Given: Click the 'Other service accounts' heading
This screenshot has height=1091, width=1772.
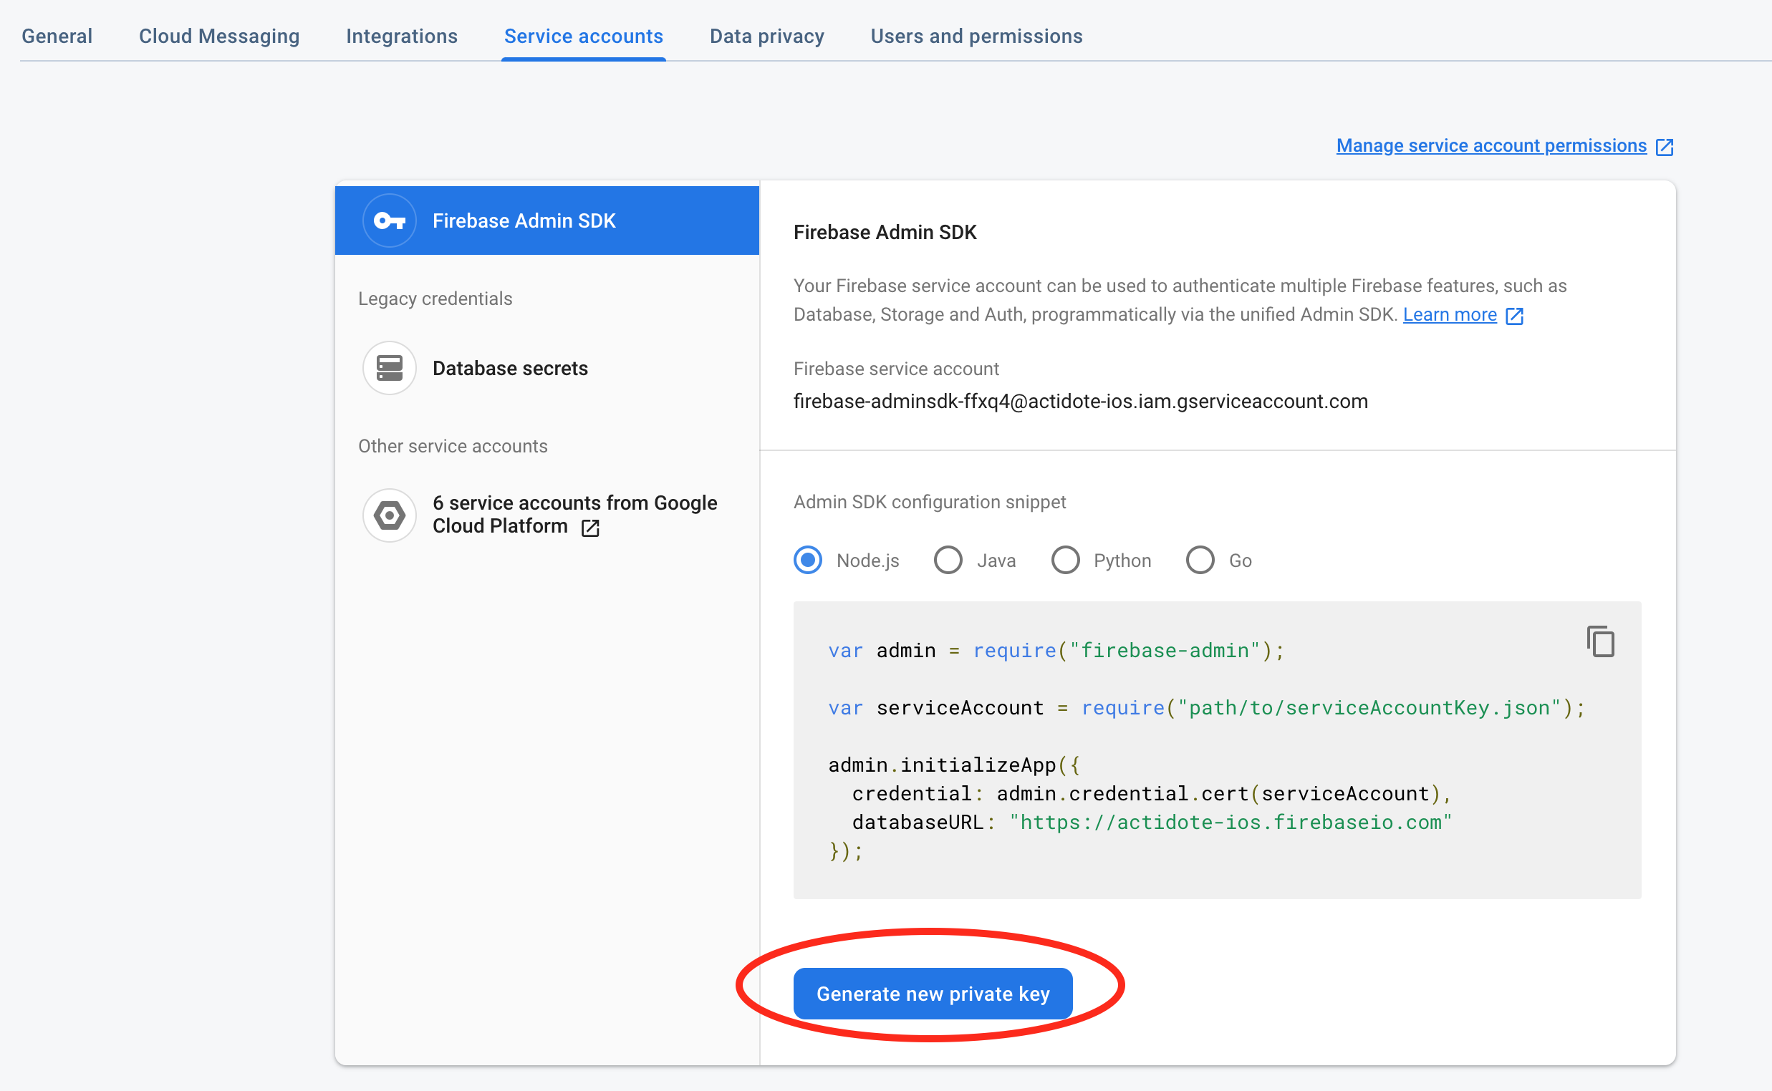Looking at the screenshot, I should coord(453,446).
